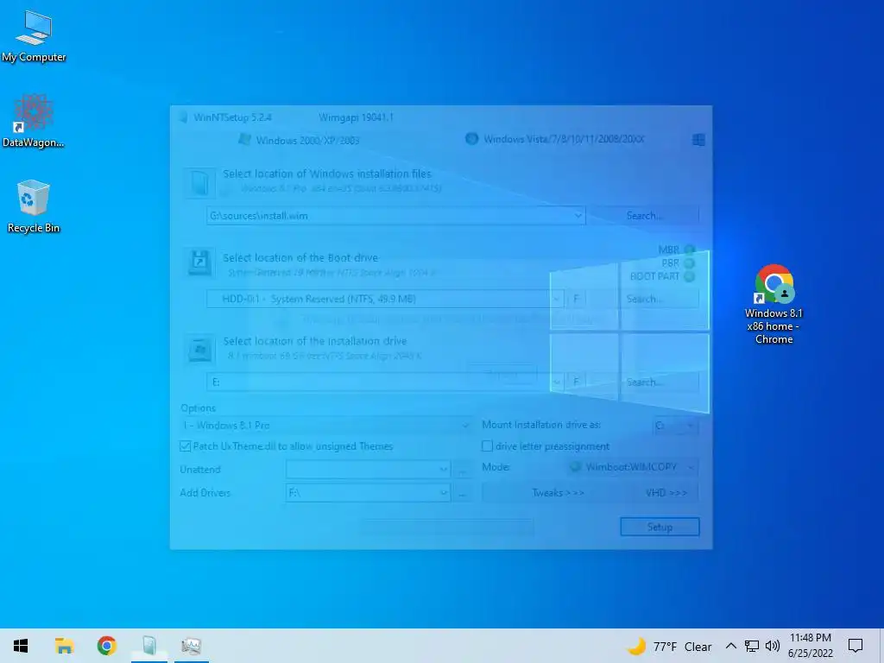
Task: Click the Windows logo icon in WinNTSetup header
Action: click(698, 139)
